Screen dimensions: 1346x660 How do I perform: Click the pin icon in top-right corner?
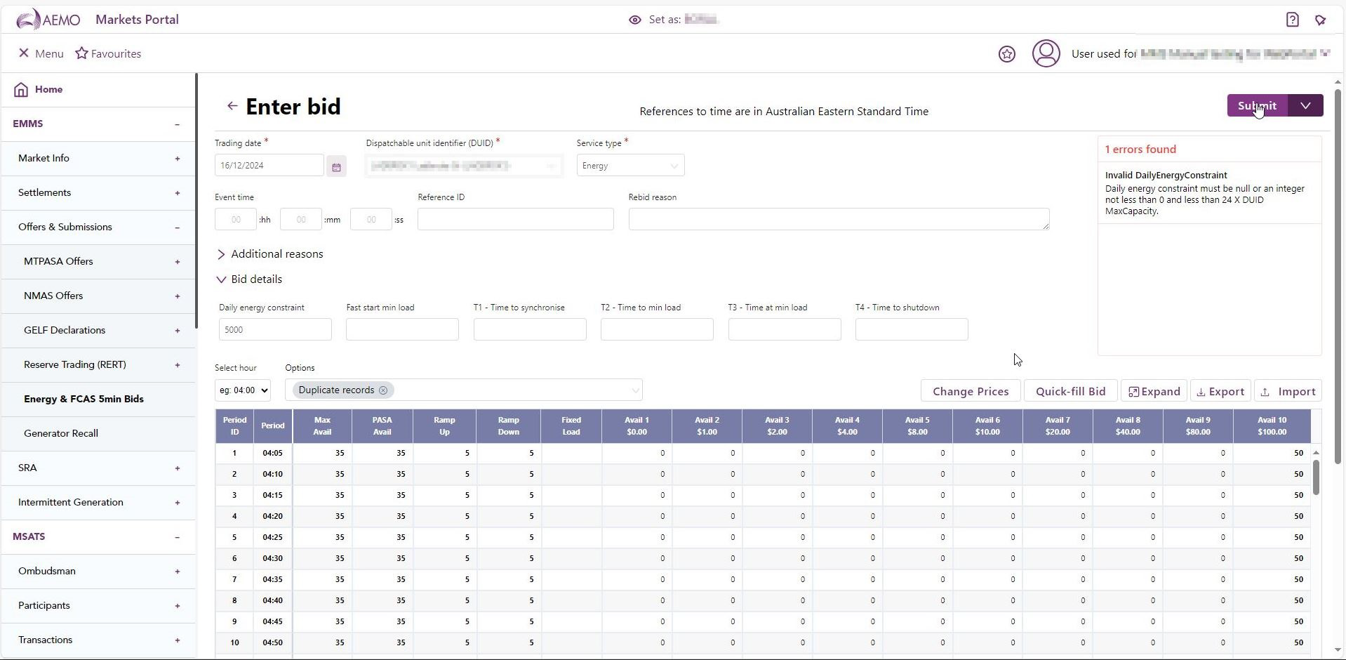(1320, 20)
